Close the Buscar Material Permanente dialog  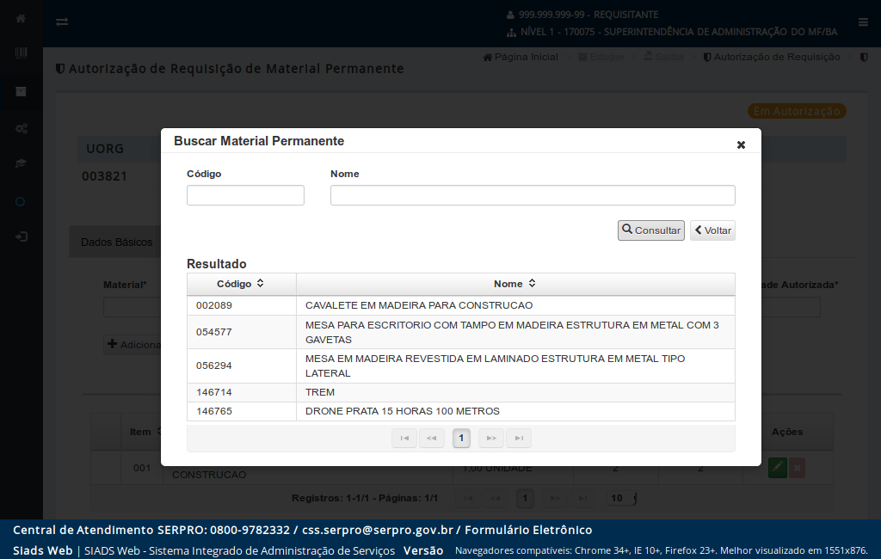(741, 145)
